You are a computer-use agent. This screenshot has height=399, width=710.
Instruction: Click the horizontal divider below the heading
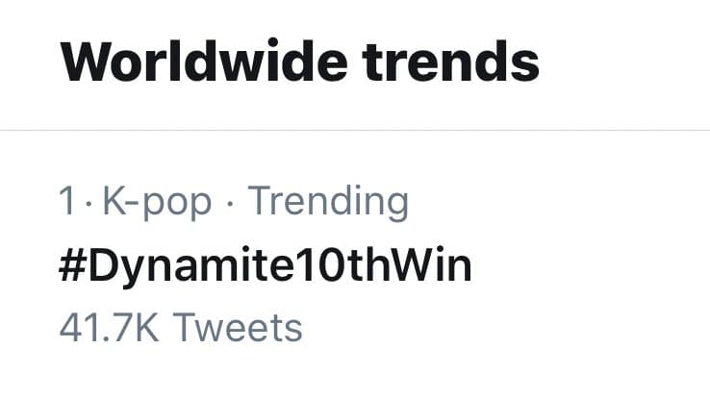pos(355,130)
